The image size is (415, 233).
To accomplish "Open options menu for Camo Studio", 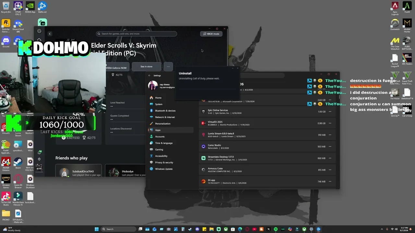I will (330, 147).
